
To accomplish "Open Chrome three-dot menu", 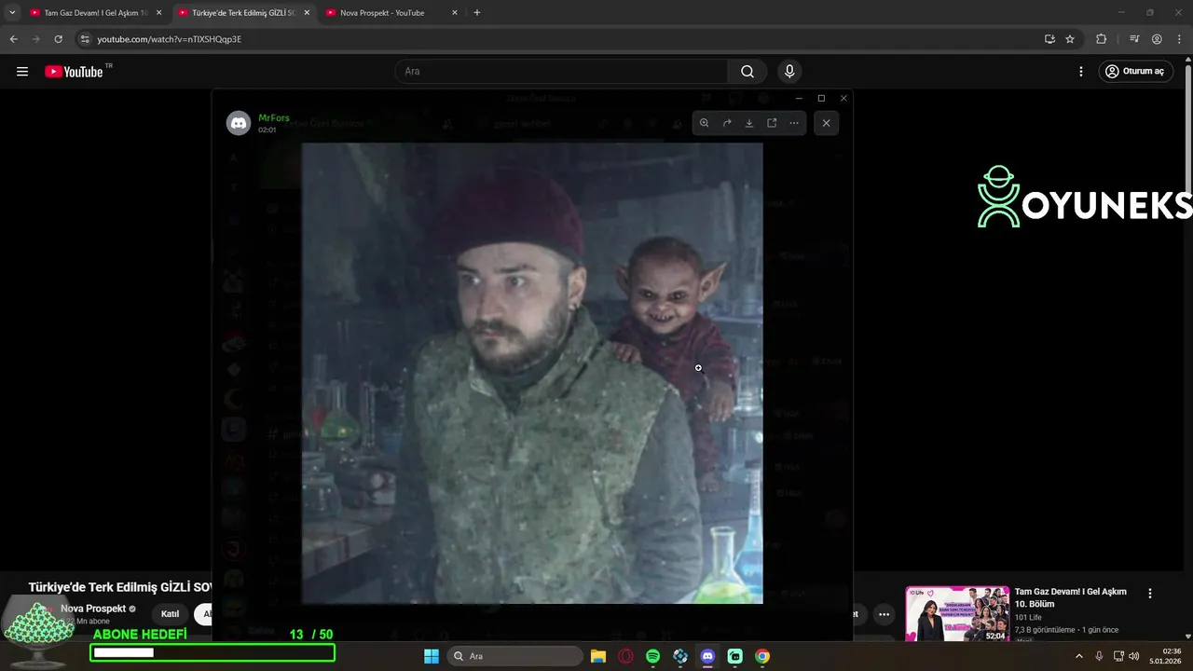I will 1179,39.
